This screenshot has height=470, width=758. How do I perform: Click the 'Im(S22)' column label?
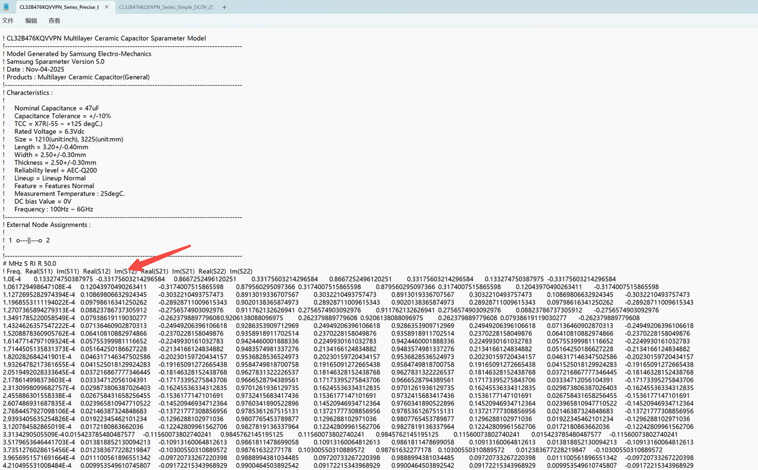(241, 271)
